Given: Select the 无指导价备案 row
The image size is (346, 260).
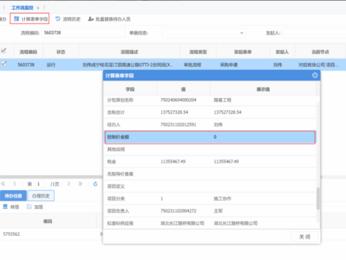Looking at the screenshot, I should point(210,174).
